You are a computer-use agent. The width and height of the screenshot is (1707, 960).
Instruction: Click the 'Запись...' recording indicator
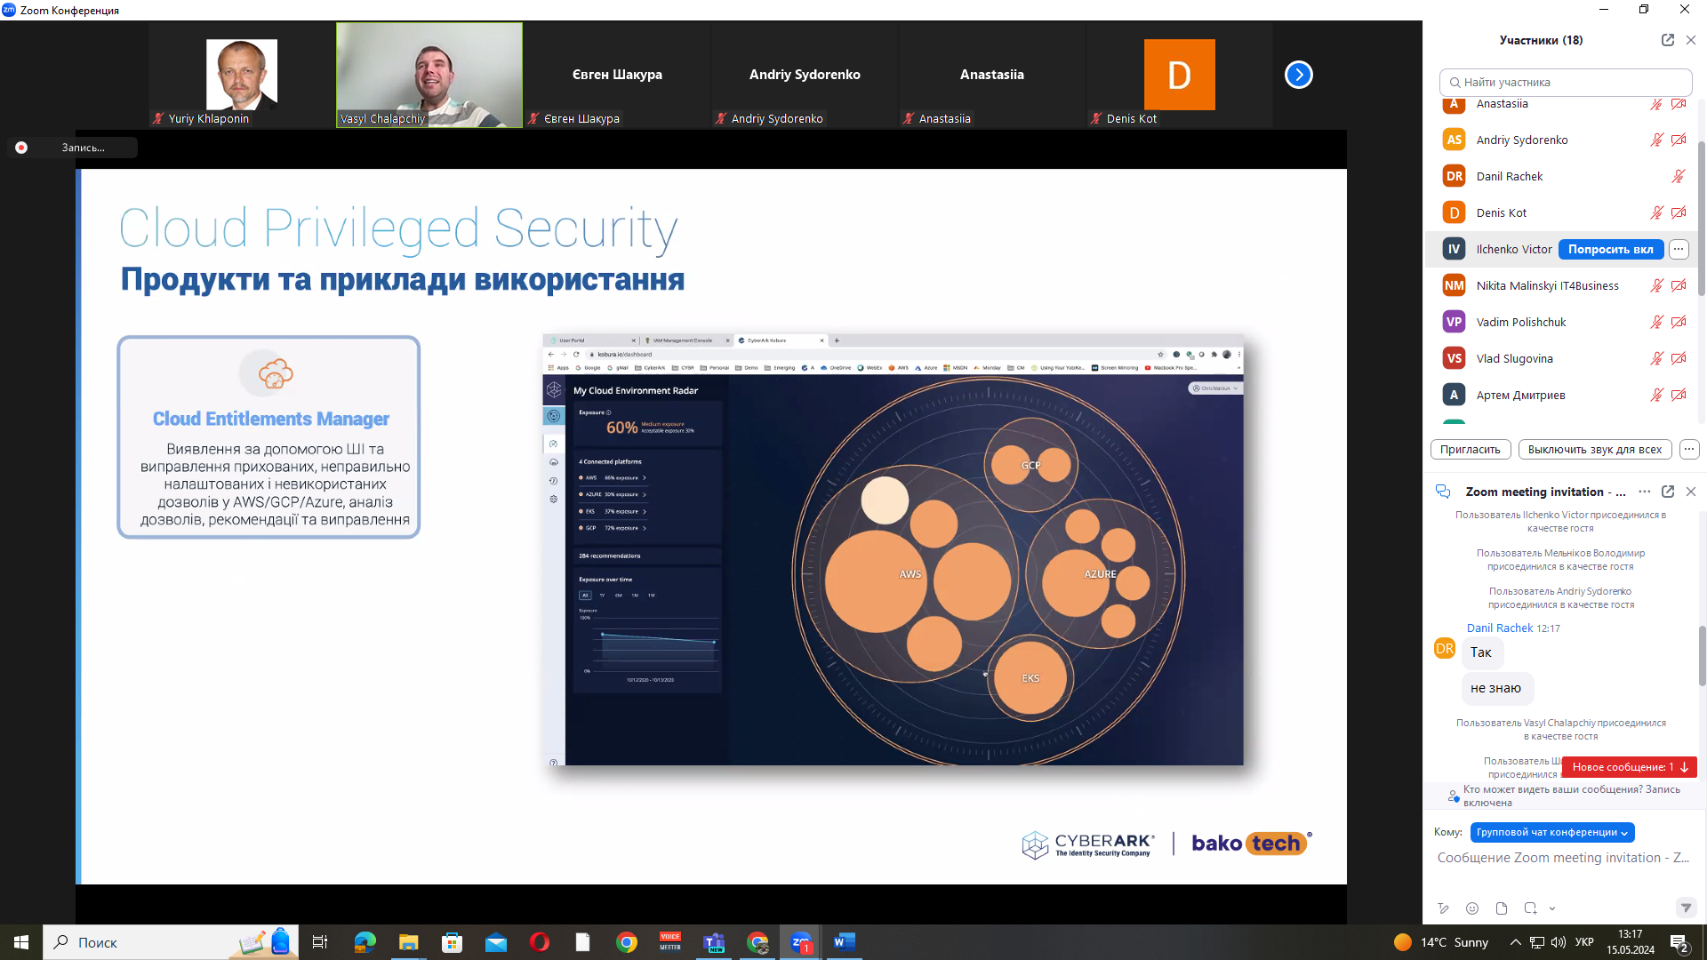click(73, 148)
